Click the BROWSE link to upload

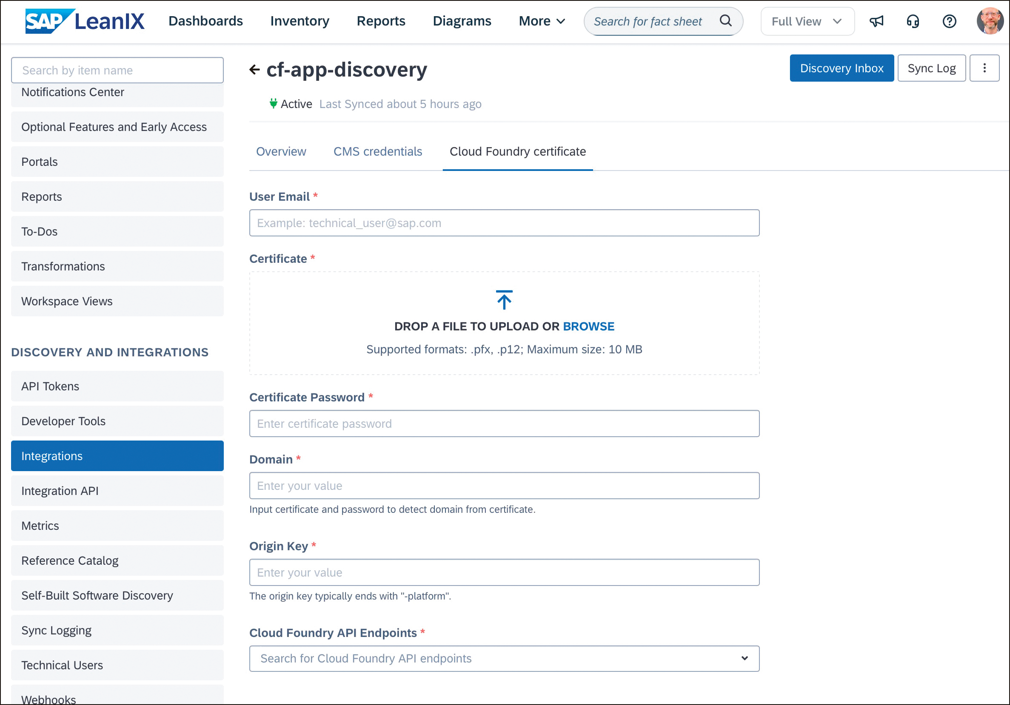588,326
